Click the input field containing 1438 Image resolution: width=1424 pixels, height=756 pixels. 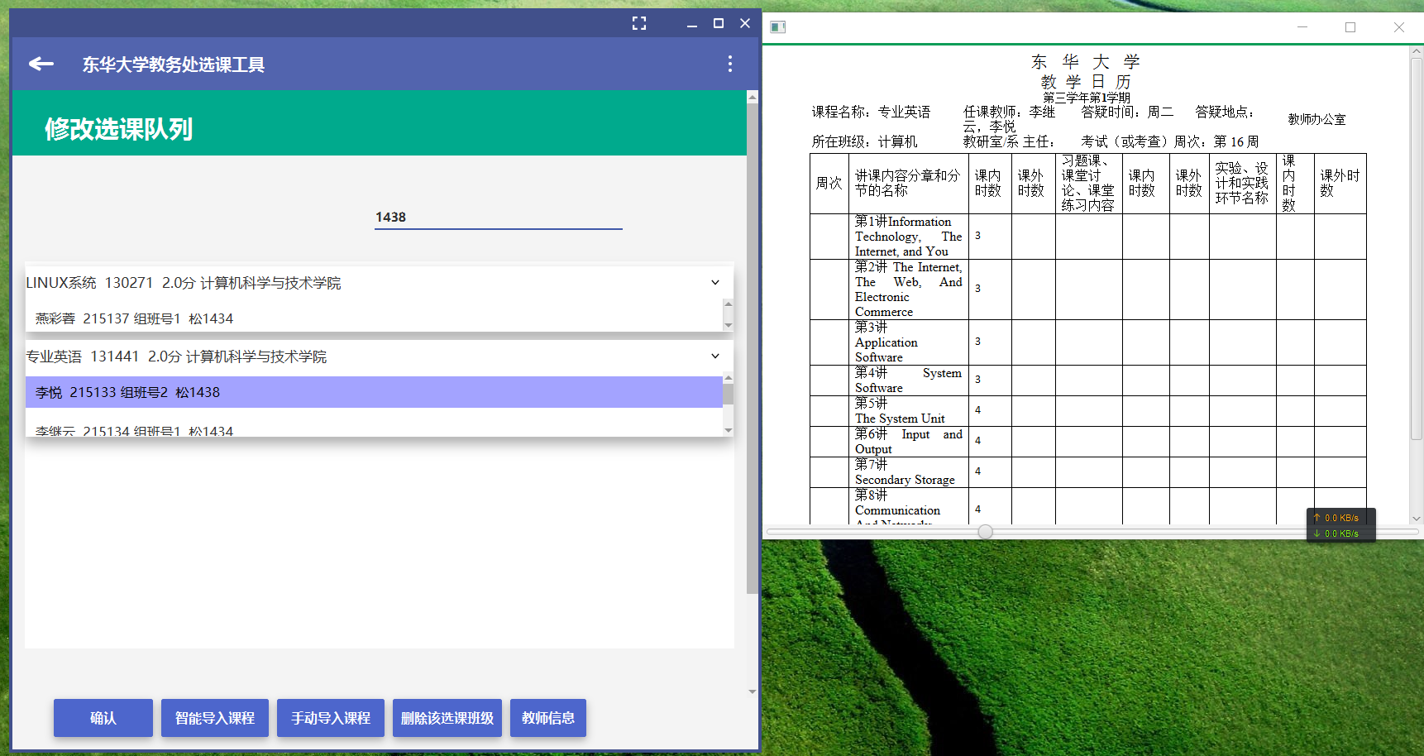pos(499,217)
